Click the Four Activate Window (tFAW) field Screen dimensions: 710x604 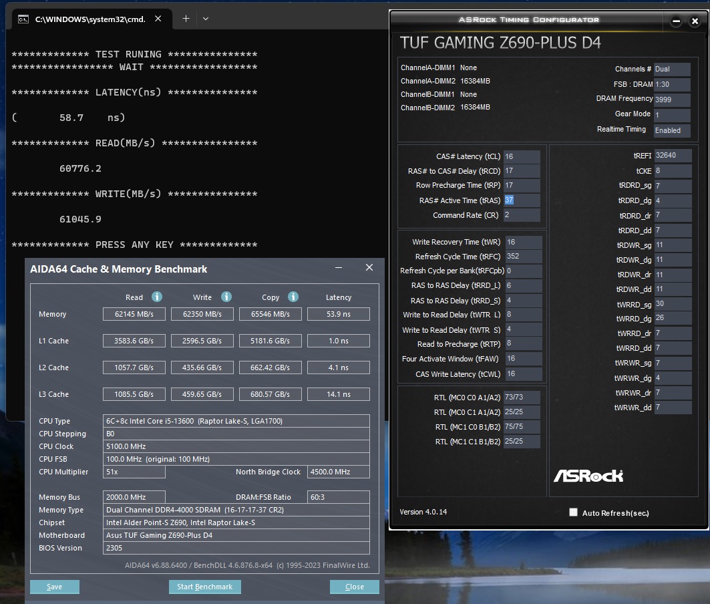524,358
